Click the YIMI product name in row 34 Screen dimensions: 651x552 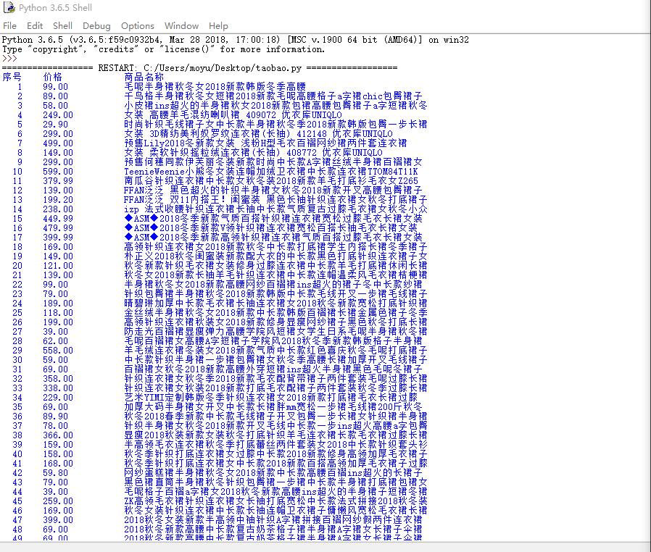coord(270,397)
